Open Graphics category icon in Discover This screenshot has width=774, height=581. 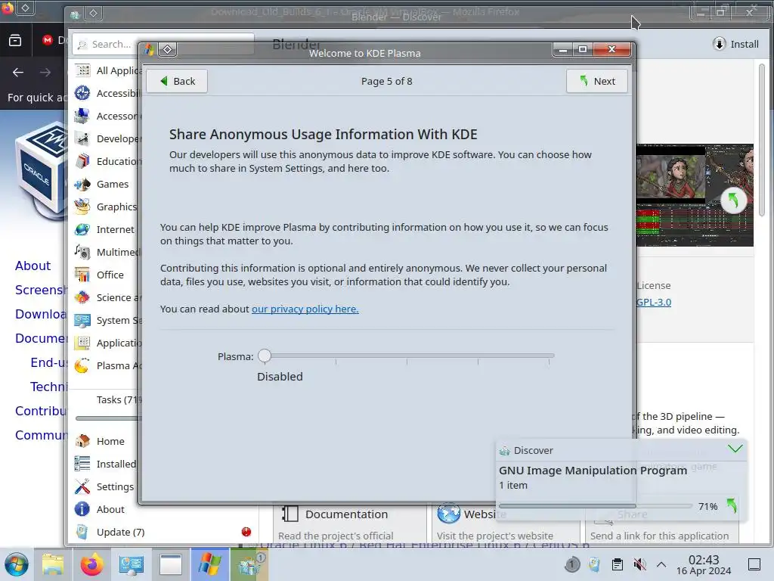click(82, 207)
